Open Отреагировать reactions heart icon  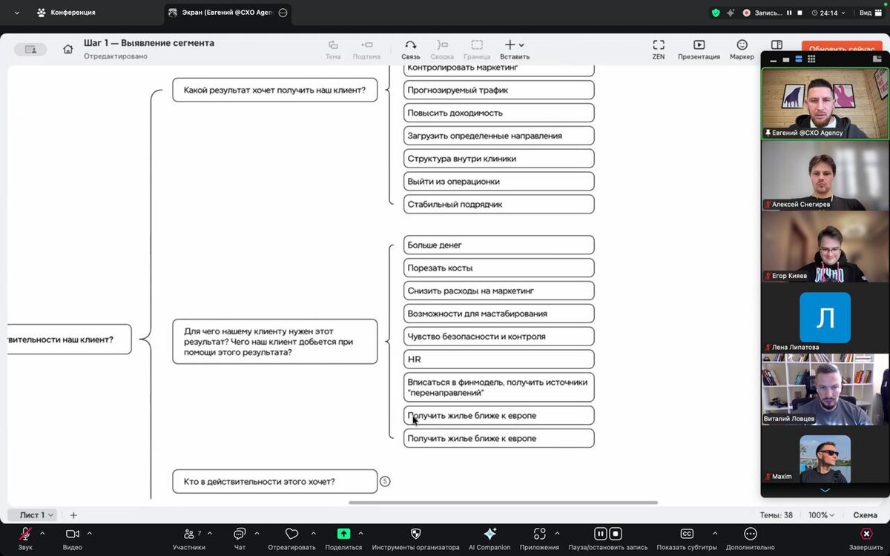click(291, 534)
